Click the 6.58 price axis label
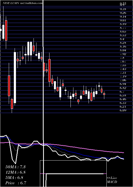Screen dimensions: 133x187 123,95
